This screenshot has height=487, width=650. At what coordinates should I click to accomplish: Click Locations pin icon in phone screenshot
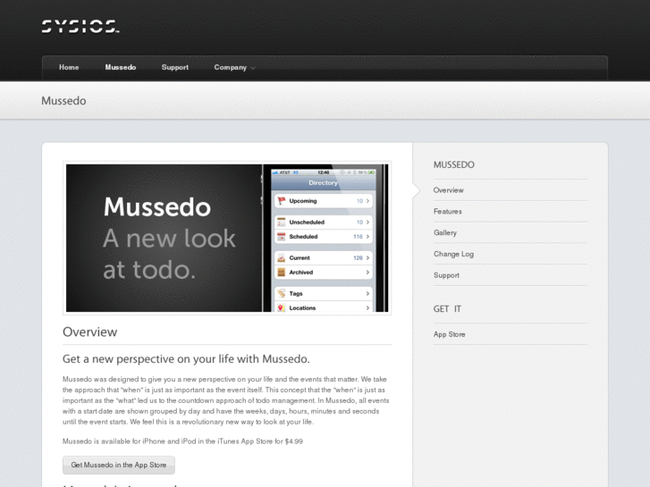point(281,308)
